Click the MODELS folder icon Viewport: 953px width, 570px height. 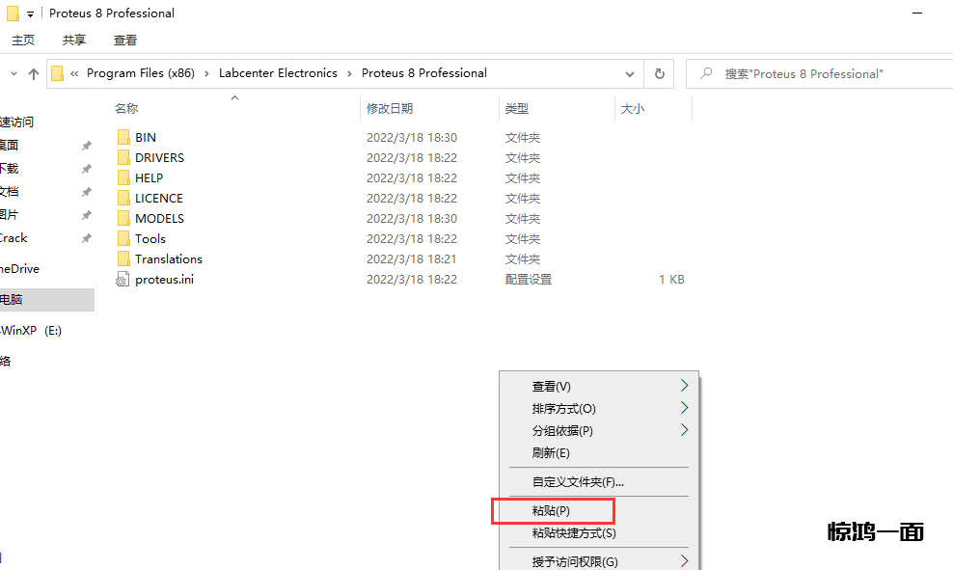pyautogui.click(x=123, y=219)
